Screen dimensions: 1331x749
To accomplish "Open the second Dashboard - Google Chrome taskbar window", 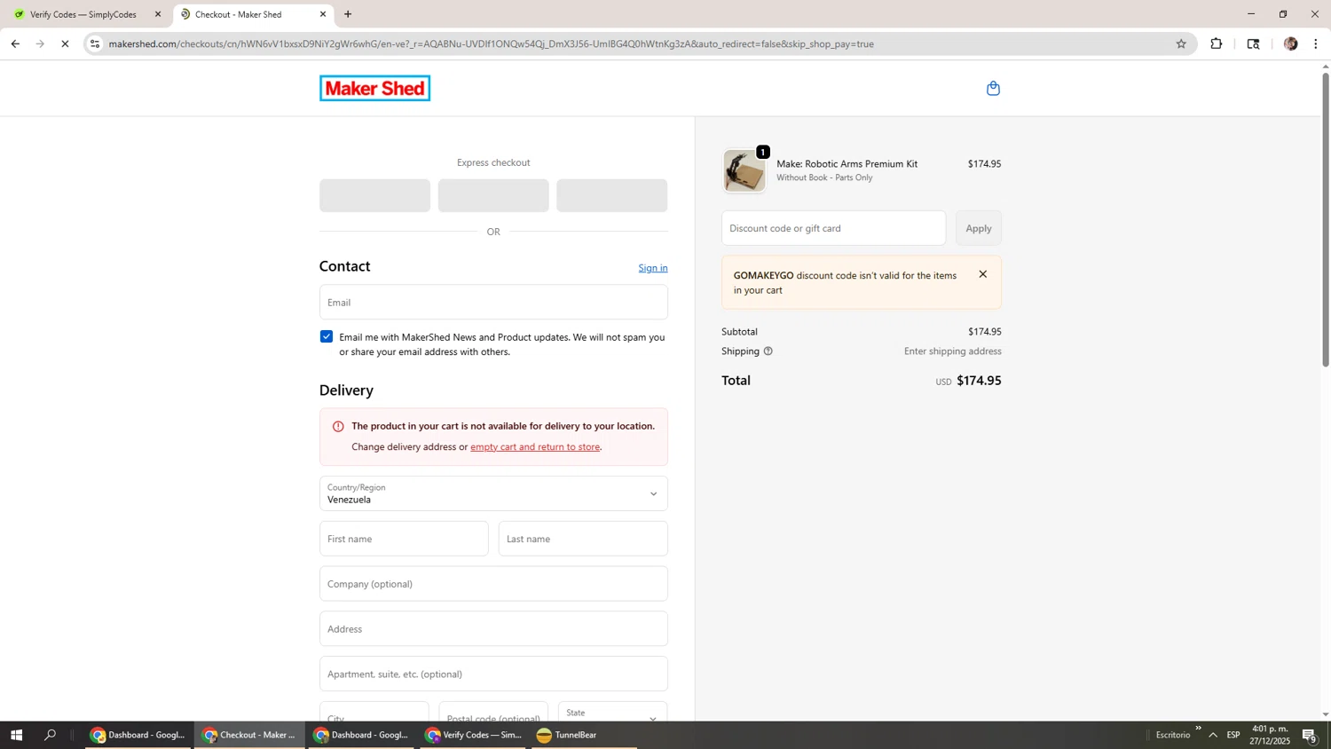I will [361, 735].
